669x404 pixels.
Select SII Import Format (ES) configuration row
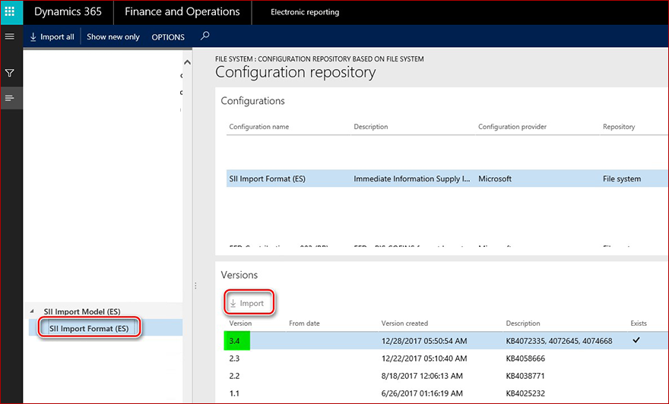point(447,178)
